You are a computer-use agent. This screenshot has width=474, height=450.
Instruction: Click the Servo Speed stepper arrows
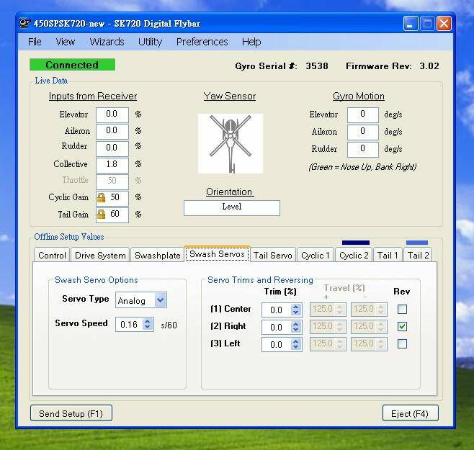148,324
